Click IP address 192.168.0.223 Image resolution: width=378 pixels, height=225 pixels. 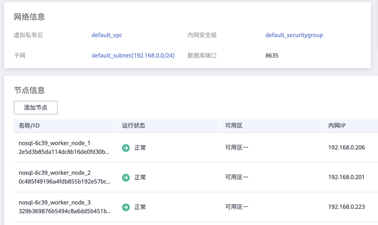[346, 207]
